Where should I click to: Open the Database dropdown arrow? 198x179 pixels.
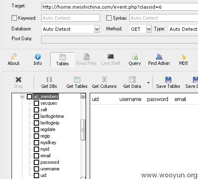click(97, 29)
